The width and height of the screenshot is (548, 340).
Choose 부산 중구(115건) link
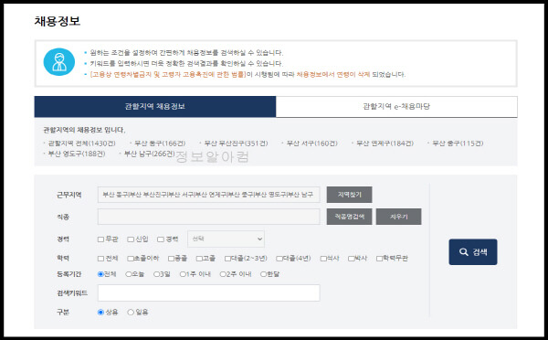click(458, 143)
